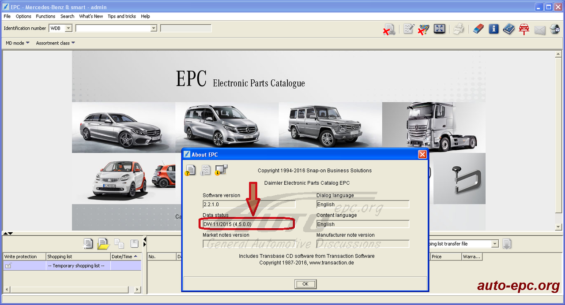Click the identification number input field
This screenshot has width=565, height=305.
[113, 28]
